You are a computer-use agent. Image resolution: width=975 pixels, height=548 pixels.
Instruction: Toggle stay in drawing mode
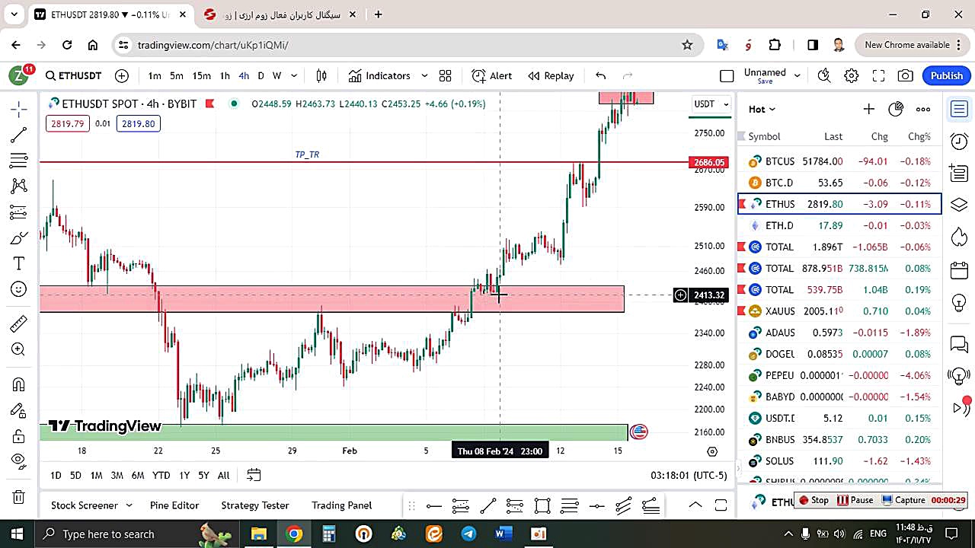coord(19,410)
